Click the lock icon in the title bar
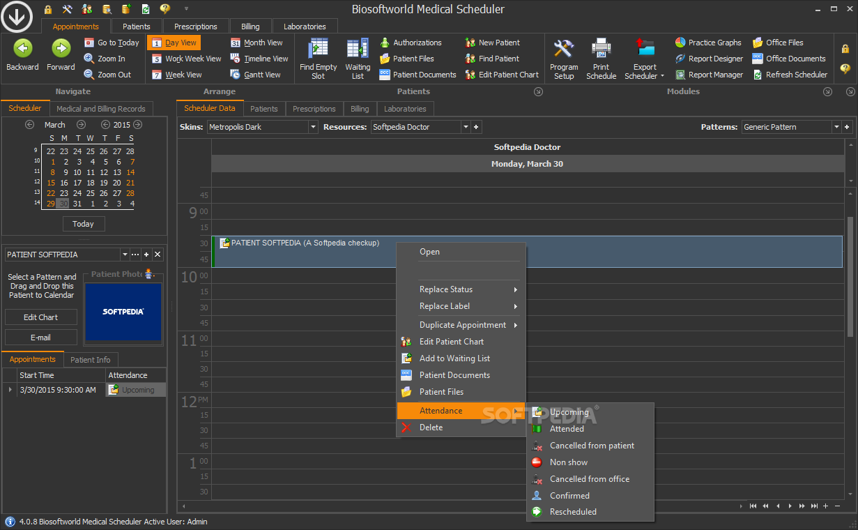Viewport: 858px width, 530px height. pyautogui.click(x=48, y=9)
